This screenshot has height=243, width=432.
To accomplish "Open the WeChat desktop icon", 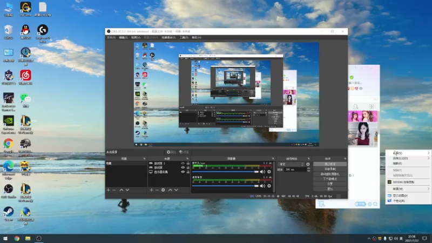I will tap(25, 100).
